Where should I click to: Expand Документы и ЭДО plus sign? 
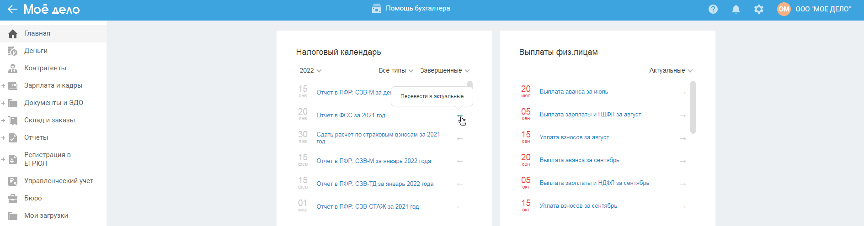pyautogui.click(x=3, y=103)
